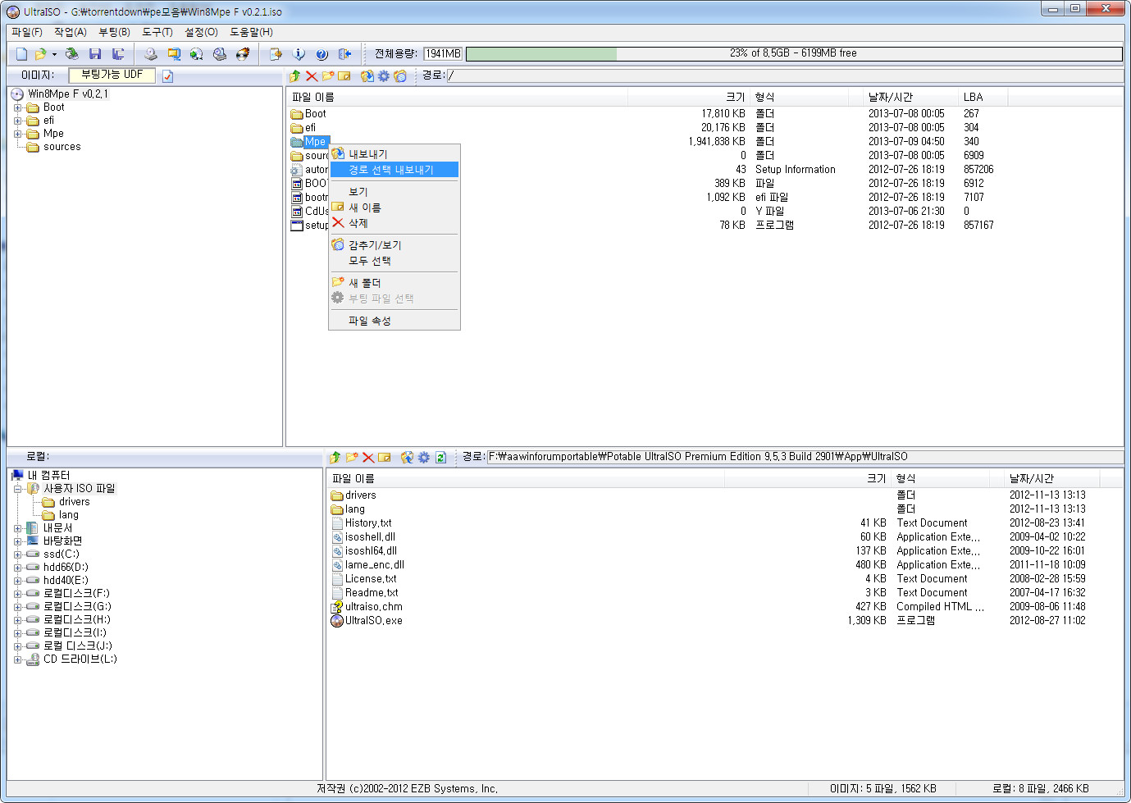Choose 모두 선택 in the context menu

[x=394, y=261]
